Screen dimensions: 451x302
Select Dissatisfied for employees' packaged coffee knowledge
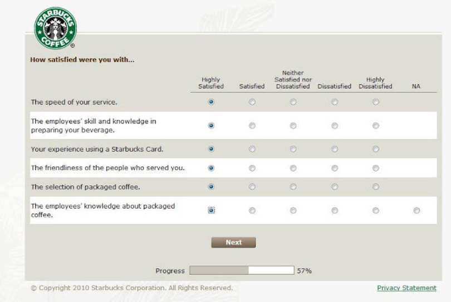335,210
